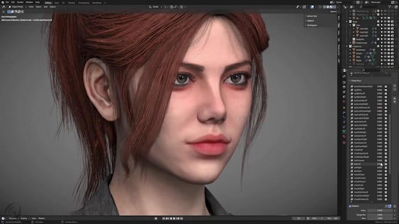The width and height of the screenshot is (399, 224).
Task: Move the shape key down in the list
Action: pos(395,102)
